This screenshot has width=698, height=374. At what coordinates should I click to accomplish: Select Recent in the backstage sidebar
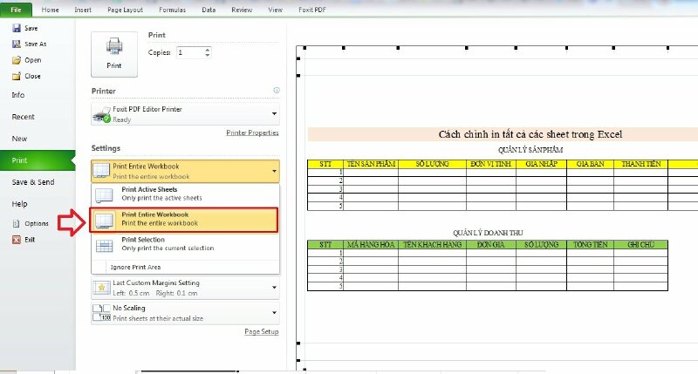click(x=24, y=117)
